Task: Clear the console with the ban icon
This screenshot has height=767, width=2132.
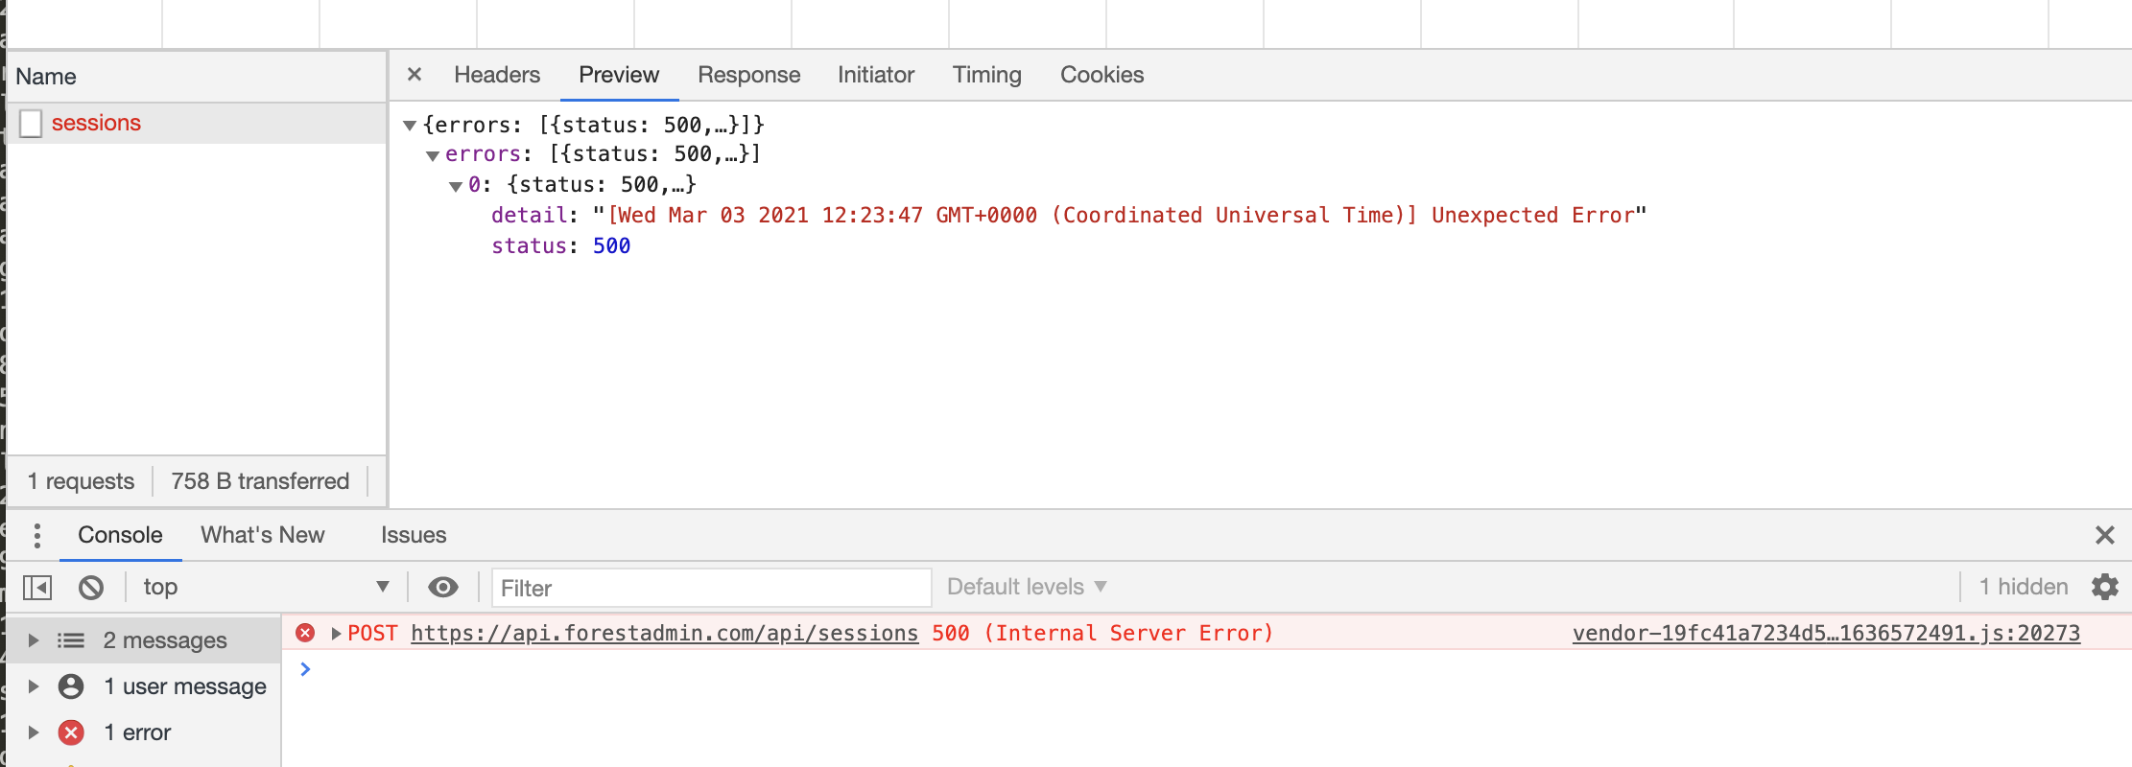Action: (91, 587)
